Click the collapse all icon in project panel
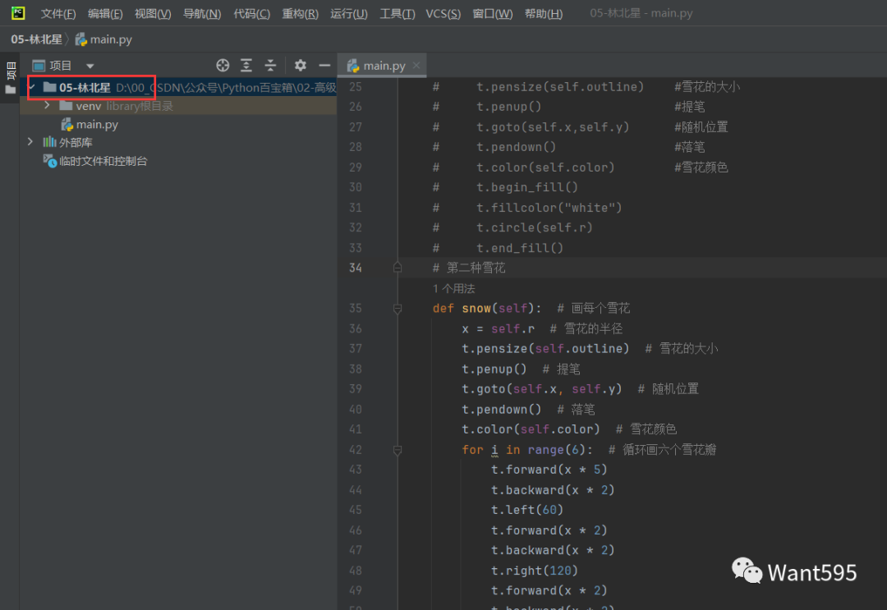887x610 pixels. pos(270,66)
